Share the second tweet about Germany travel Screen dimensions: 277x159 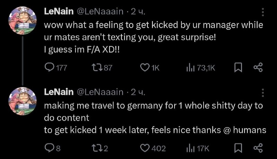(x=258, y=149)
